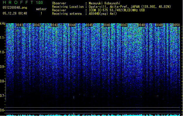Click the meteor count value 1
183x116 pixels.
[x=41, y=13]
